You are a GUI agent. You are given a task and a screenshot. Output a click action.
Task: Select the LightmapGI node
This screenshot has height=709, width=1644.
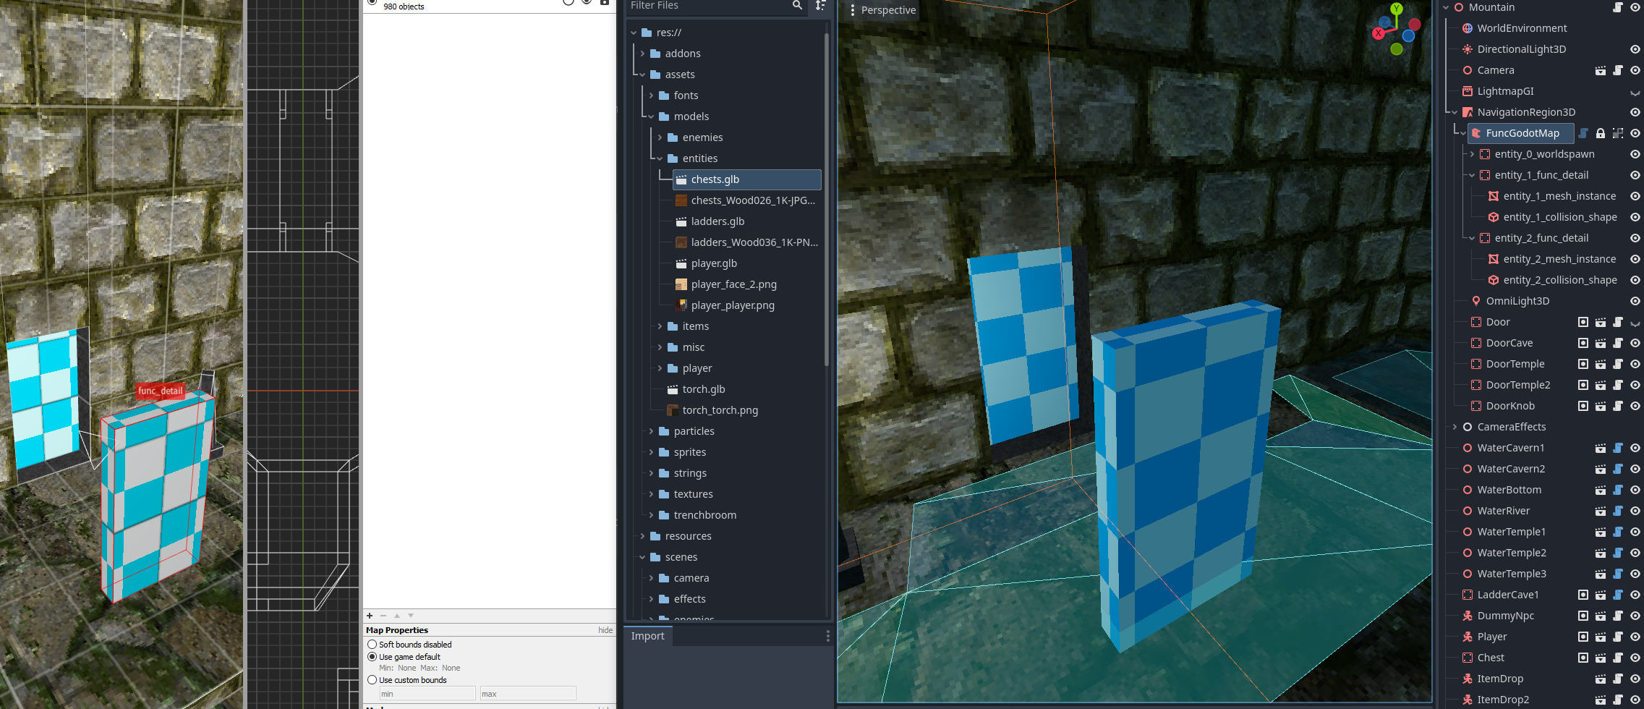click(1505, 91)
